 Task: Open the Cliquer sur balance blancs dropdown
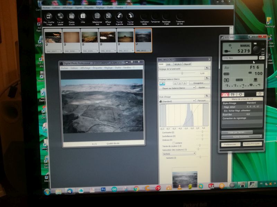[x=177, y=88]
